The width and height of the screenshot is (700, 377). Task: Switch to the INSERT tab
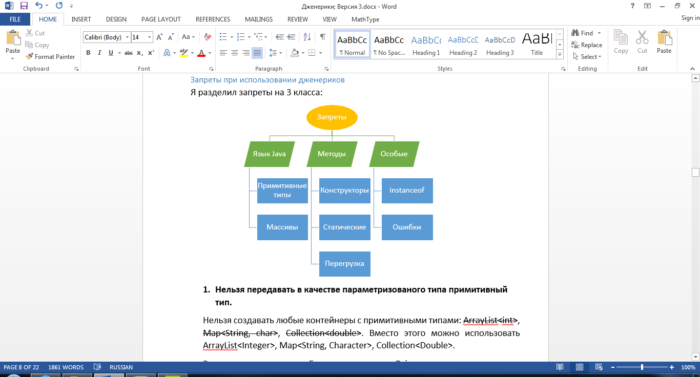81,19
